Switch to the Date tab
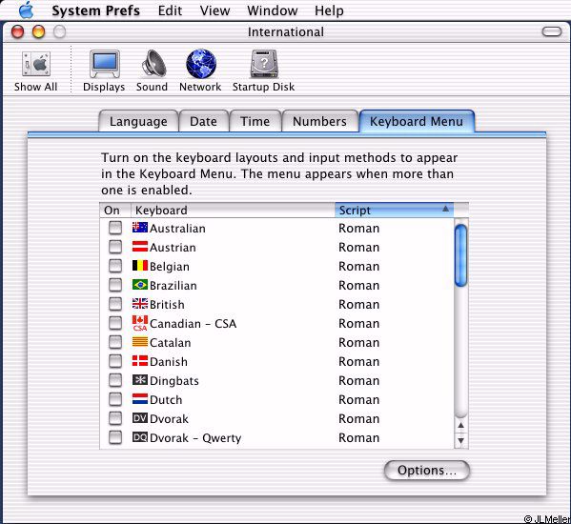Image resolution: width=571 pixels, height=524 pixels. pyautogui.click(x=204, y=121)
